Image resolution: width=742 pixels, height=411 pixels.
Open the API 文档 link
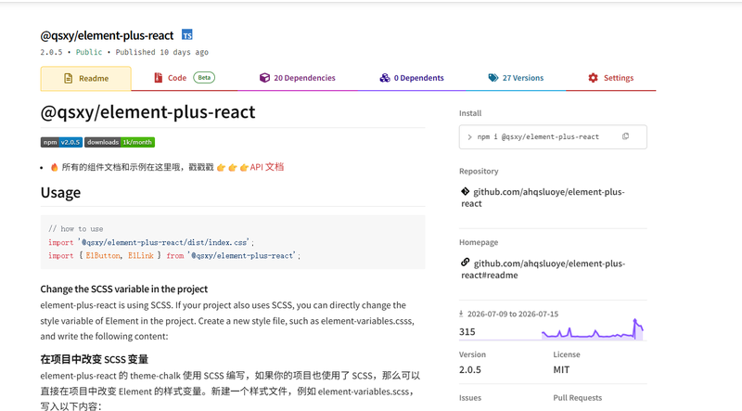point(267,167)
